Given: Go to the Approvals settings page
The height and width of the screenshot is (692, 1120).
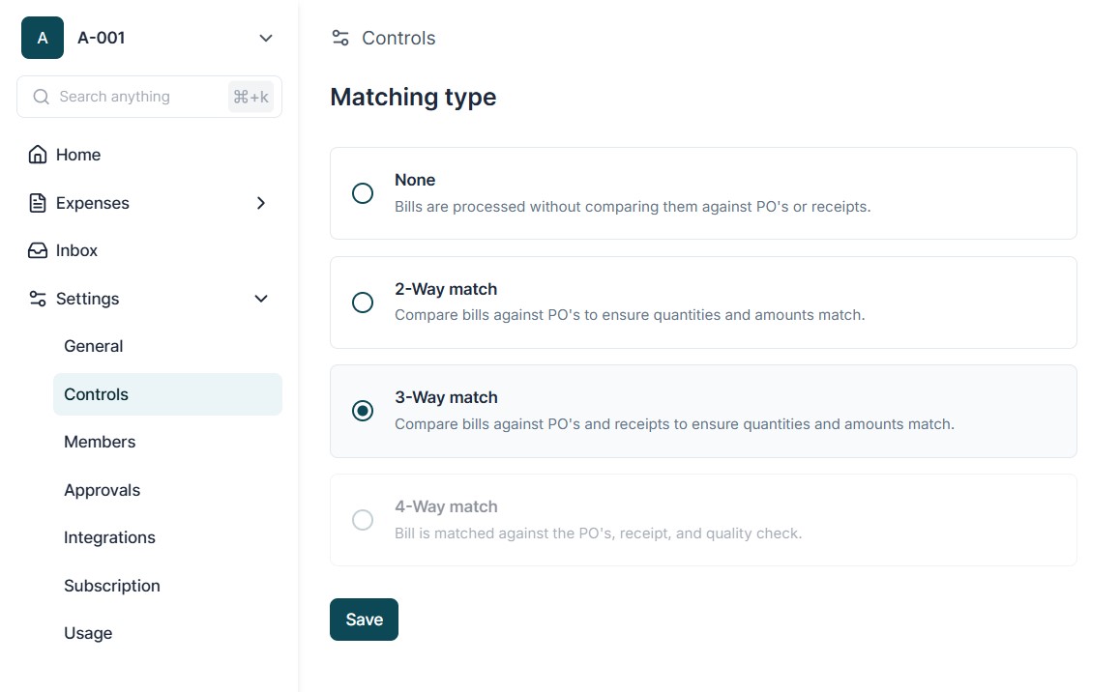Looking at the screenshot, I should (x=102, y=490).
